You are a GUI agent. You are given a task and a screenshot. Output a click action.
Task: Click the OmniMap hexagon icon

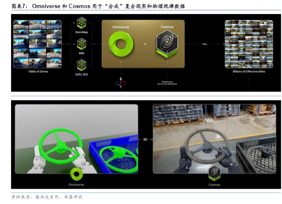81,22
